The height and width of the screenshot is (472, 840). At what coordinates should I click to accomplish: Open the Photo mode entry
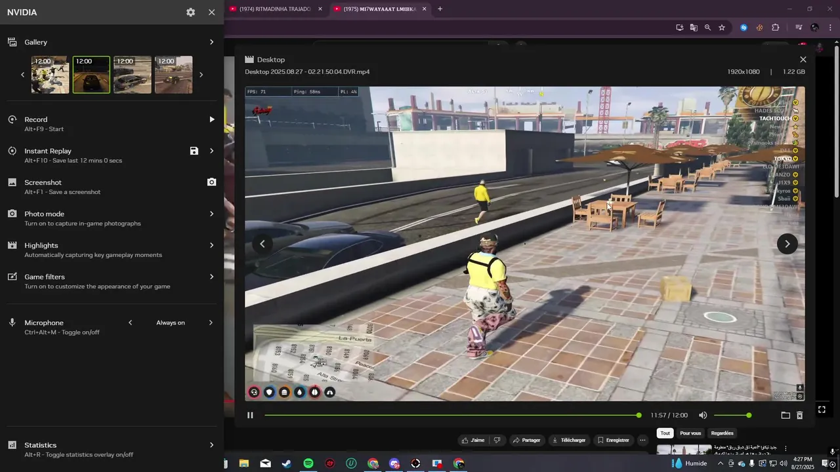click(44, 214)
